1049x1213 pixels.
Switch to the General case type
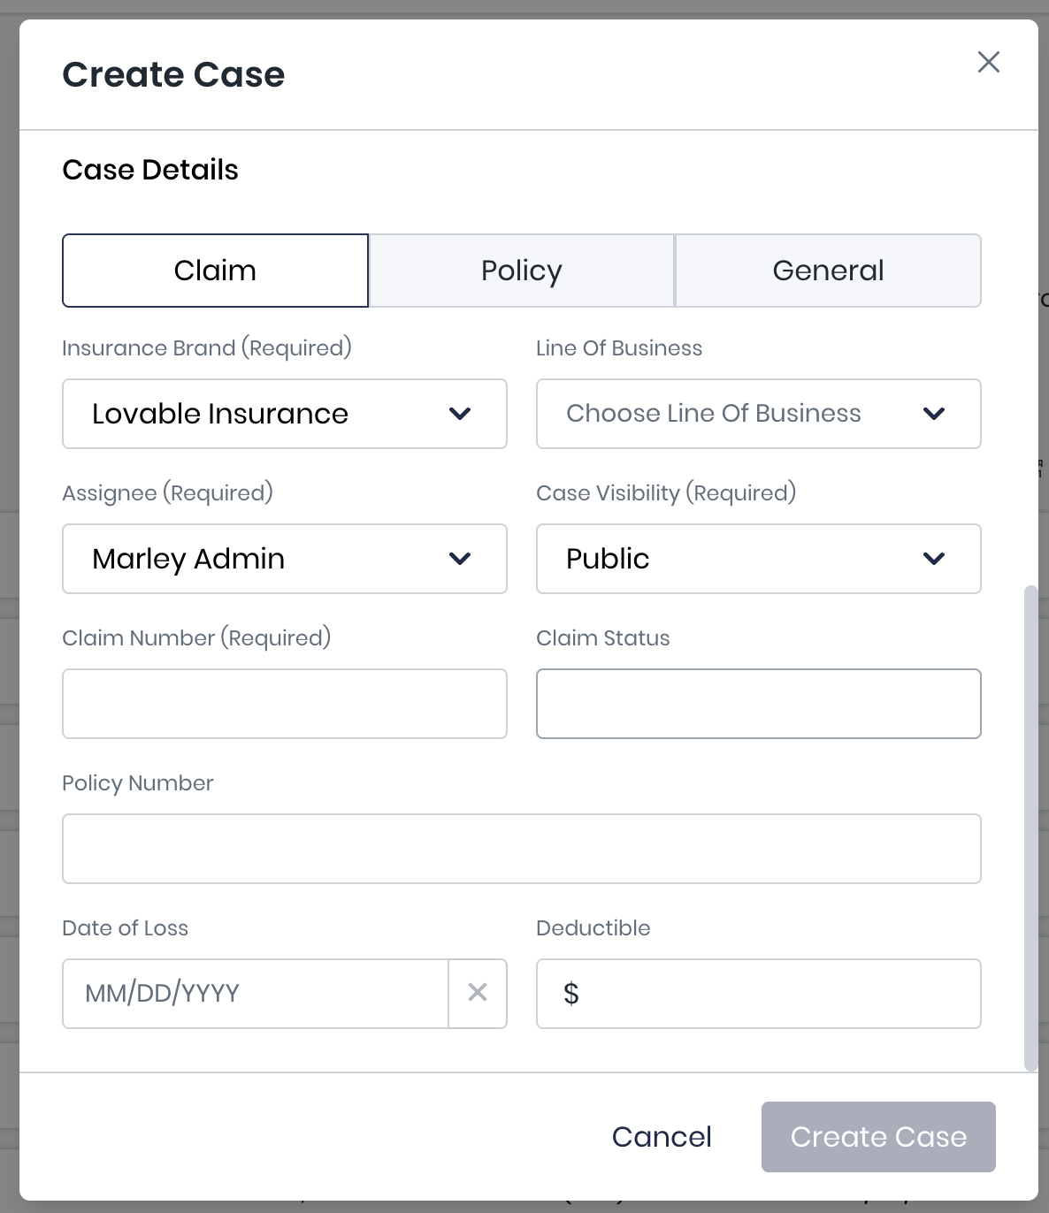click(828, 271)
